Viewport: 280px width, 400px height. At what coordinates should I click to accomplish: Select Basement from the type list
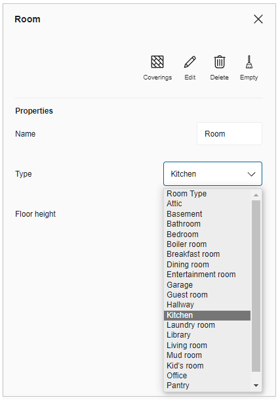[207, 213]
